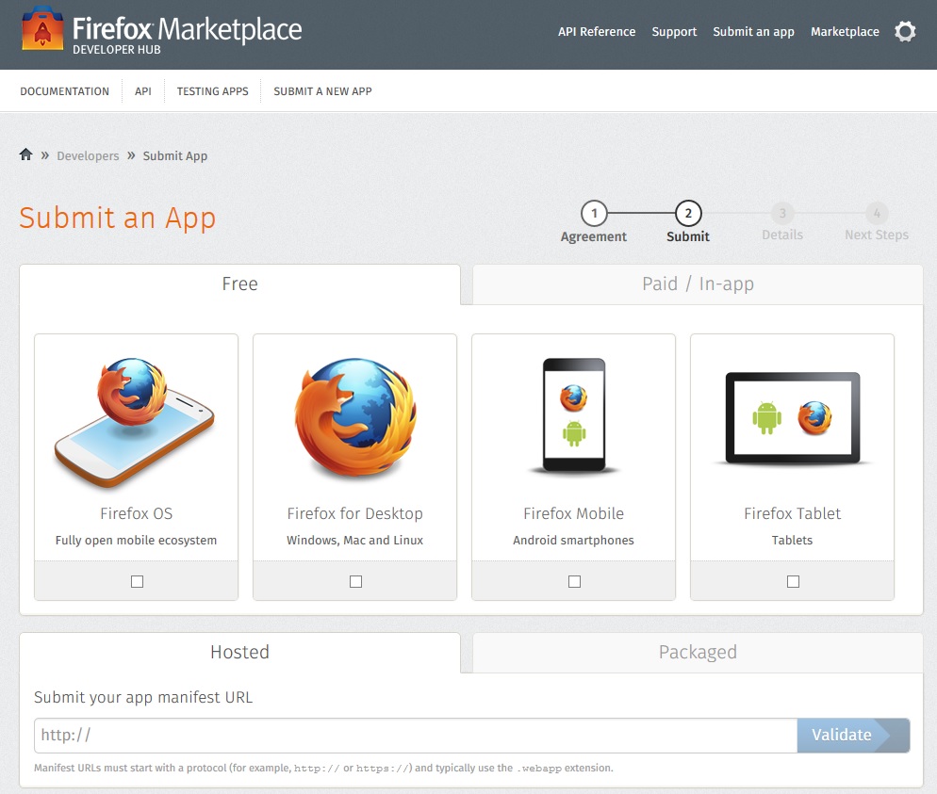The height and width of the screenshot is (794, 937).
Task: Check the Firefox for Desktop checkbox
Action: coord(355,581)
